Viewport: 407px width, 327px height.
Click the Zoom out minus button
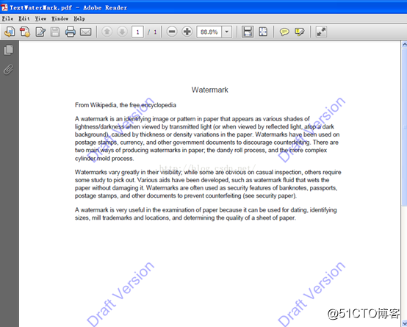point(172,32)
